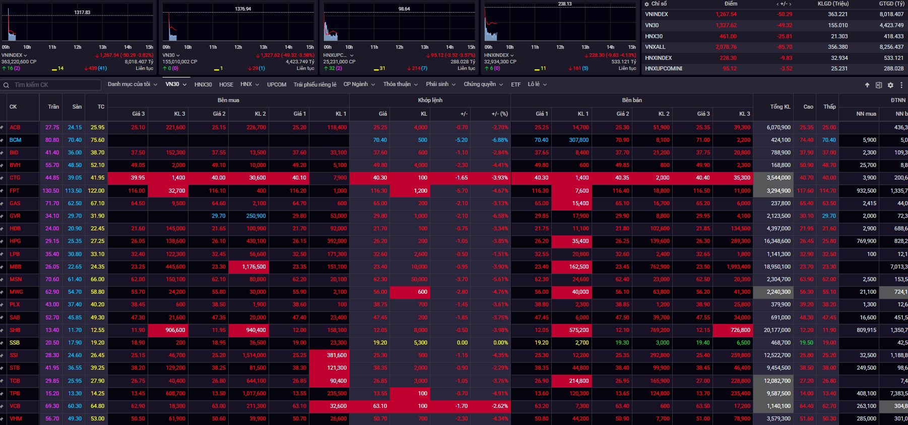
Task: Click the pin icon beside ACB
Action: pyautogui.click(x=2, y=128)
